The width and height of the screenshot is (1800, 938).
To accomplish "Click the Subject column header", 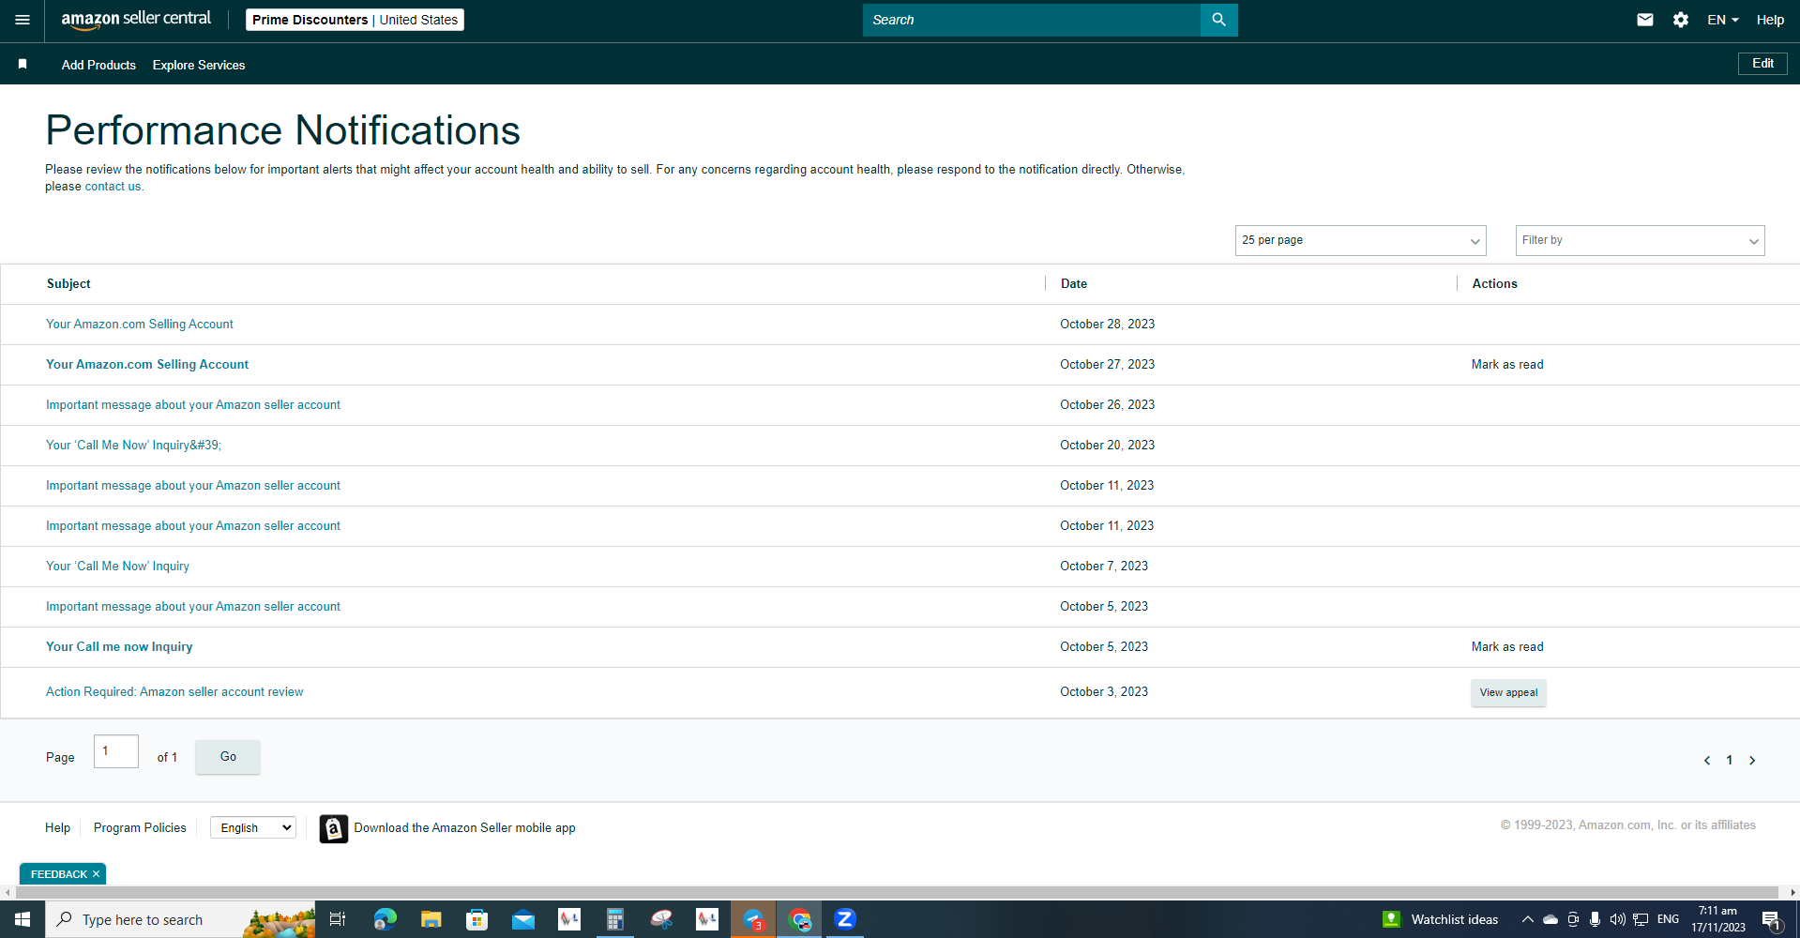I will pyautogui.click(x=68, y=283).
